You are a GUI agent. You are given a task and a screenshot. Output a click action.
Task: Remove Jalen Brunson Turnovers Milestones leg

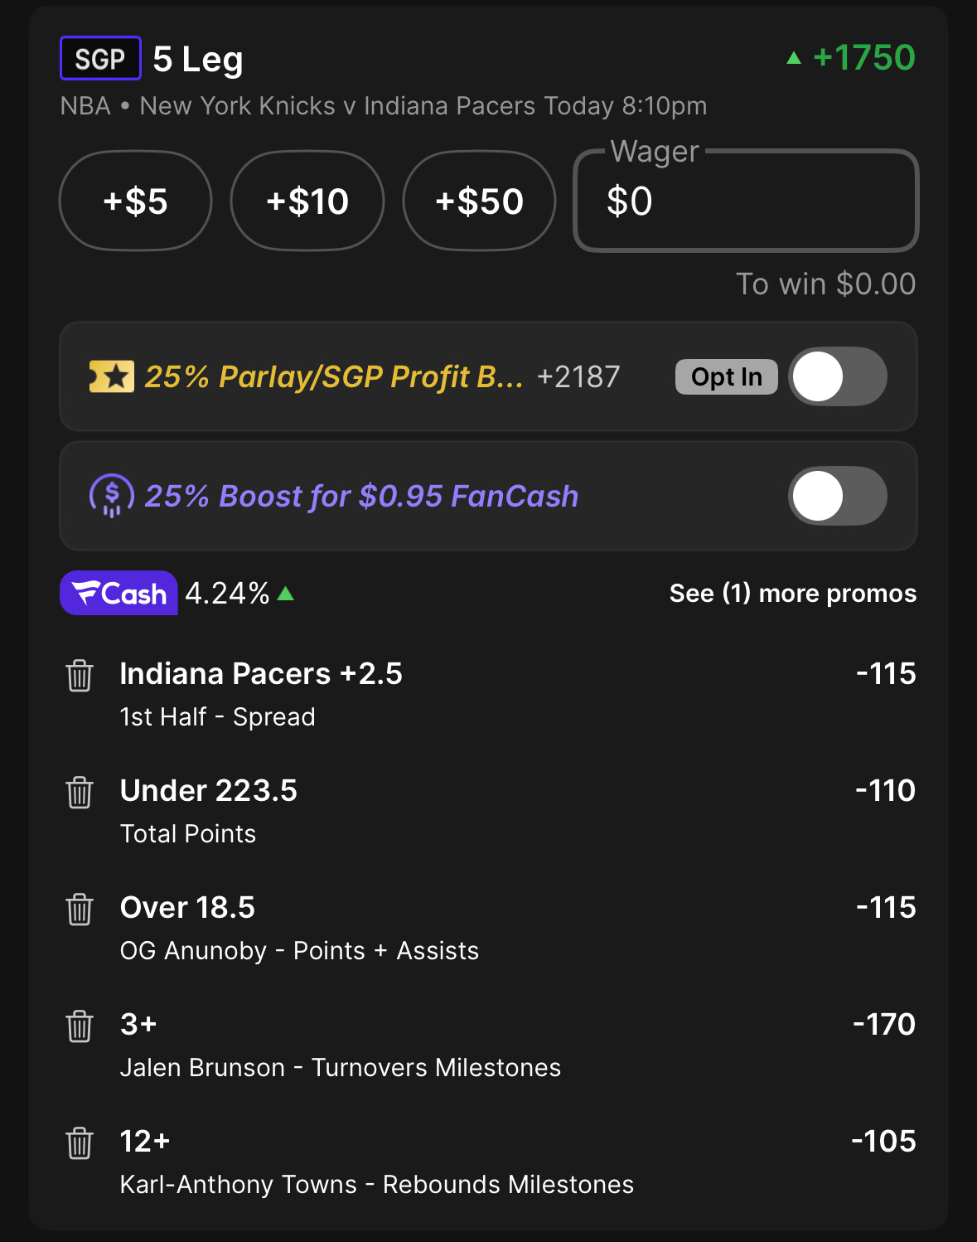80,1026
